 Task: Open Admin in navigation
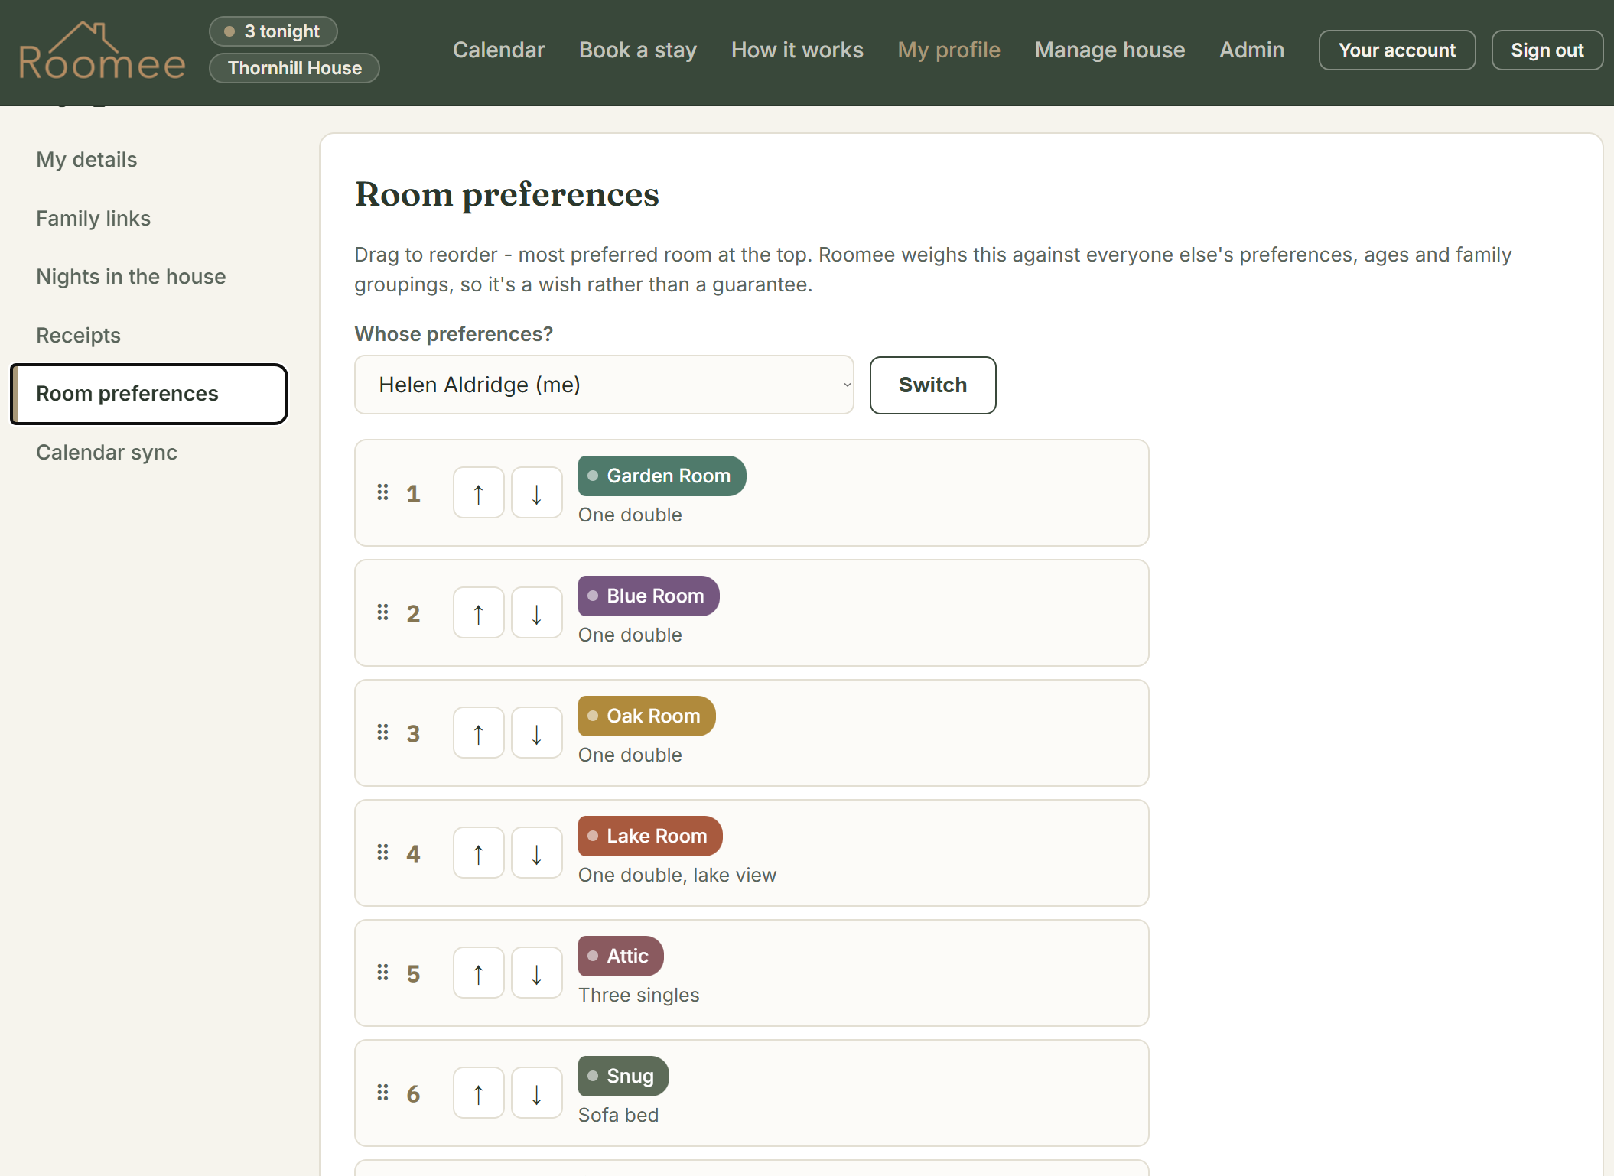[x=1251, y=50]
